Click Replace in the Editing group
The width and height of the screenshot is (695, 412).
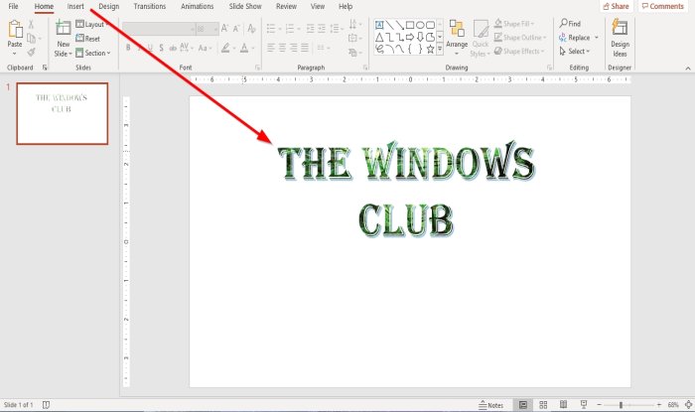click(575, 38)
